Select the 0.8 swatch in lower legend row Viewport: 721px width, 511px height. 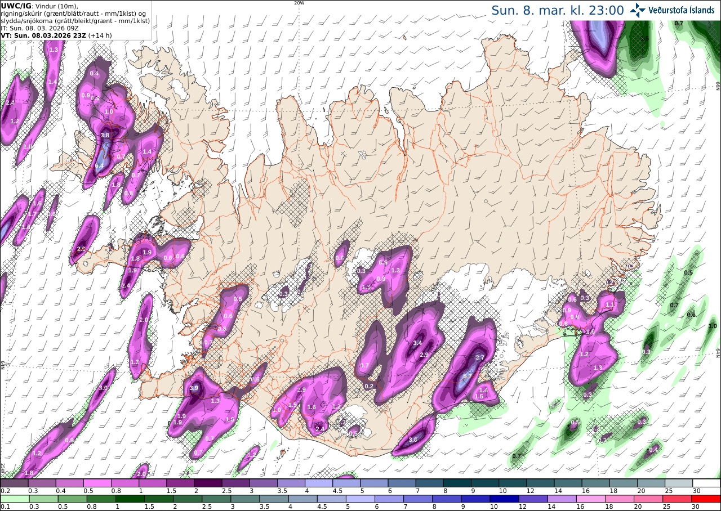tap(101, 499)
